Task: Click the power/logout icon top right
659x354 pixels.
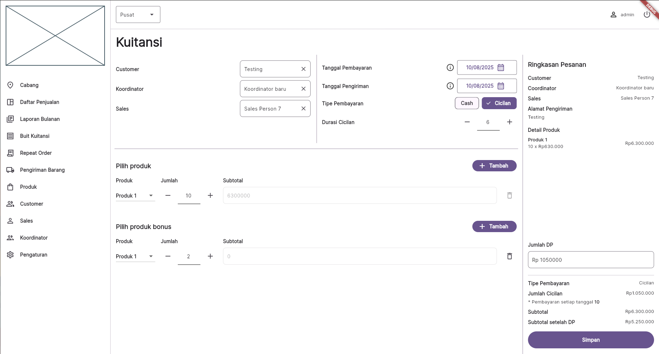Action: coord(647,14)
